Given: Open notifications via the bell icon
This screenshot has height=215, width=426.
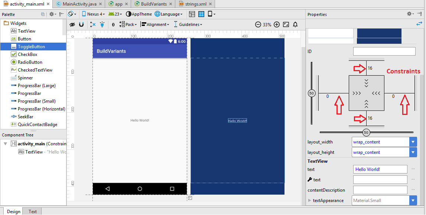Looking at the screenshot, I should 295,24.
